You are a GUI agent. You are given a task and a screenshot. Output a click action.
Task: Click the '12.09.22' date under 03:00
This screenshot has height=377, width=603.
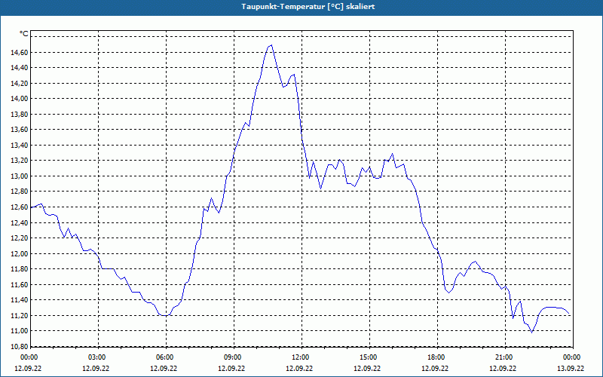click(x=96, y=368)
